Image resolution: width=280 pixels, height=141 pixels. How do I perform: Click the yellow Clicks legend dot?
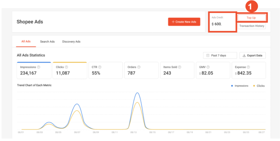click(x=254, y=86)
